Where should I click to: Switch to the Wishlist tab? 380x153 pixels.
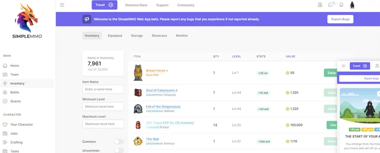coord(182,36)
